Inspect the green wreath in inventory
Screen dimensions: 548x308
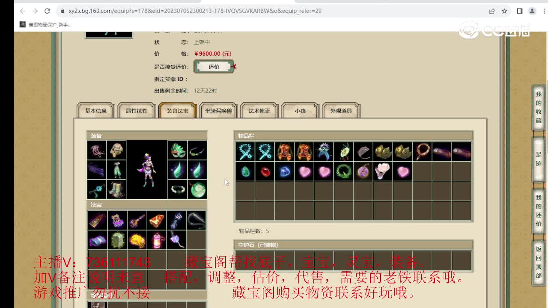tap(343, 171)
